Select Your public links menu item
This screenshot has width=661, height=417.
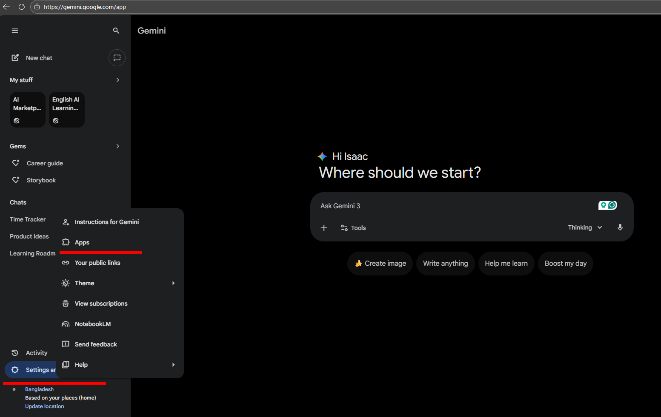[120, 263]
